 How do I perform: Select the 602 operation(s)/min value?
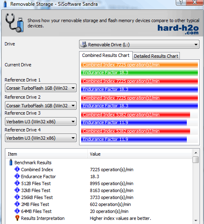(110, 204)
